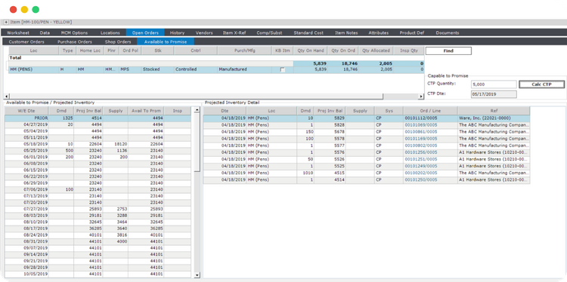
Task: Select the 07/27/2019 week row
Action: click(98, 209)
